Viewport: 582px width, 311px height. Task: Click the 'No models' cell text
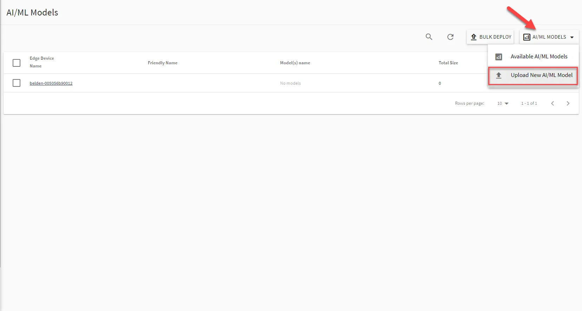[290, 83]
